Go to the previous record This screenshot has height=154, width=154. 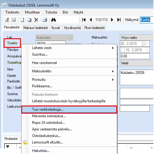(91, 20)
